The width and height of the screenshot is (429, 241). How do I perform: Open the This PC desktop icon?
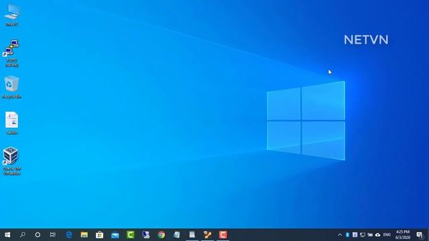tap(12, 15)
